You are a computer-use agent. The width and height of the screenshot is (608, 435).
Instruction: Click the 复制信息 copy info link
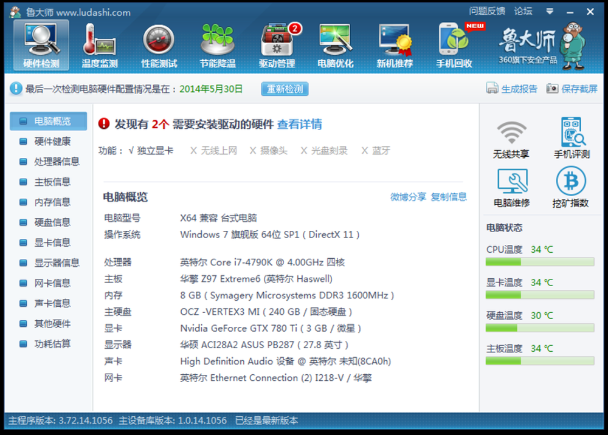coord(449,197)
